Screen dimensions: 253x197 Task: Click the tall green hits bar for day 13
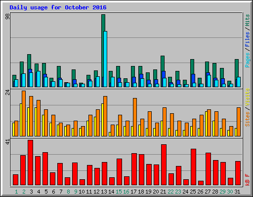point(103,23)
